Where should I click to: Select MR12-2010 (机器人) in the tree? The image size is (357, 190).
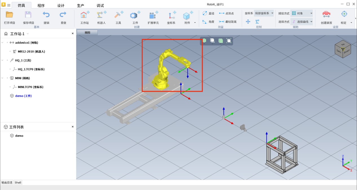[x=31, y=52]
